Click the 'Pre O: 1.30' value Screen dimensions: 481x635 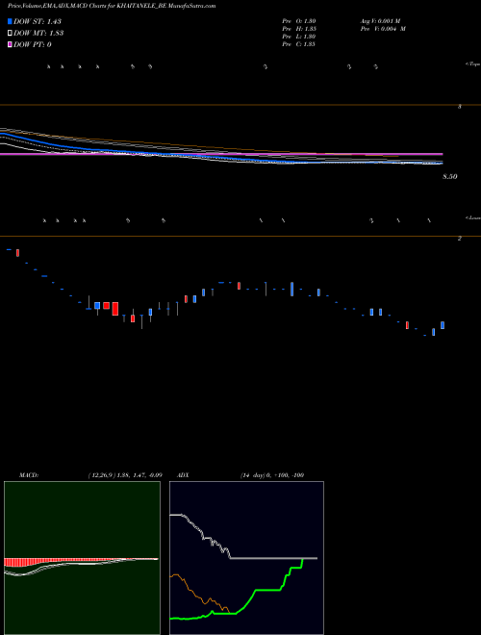point(299,20)
